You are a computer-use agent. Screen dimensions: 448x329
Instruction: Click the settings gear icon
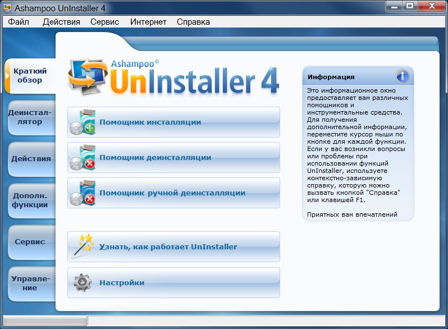[83, 283]
